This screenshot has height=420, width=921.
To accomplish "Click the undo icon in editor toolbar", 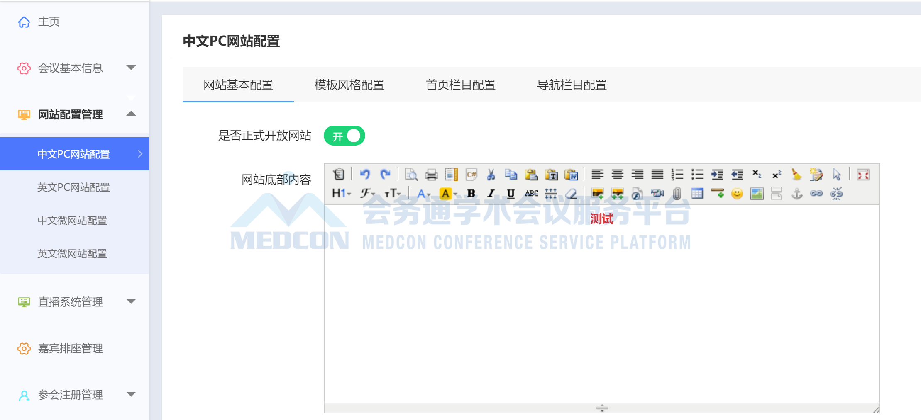I will [365, 175].
